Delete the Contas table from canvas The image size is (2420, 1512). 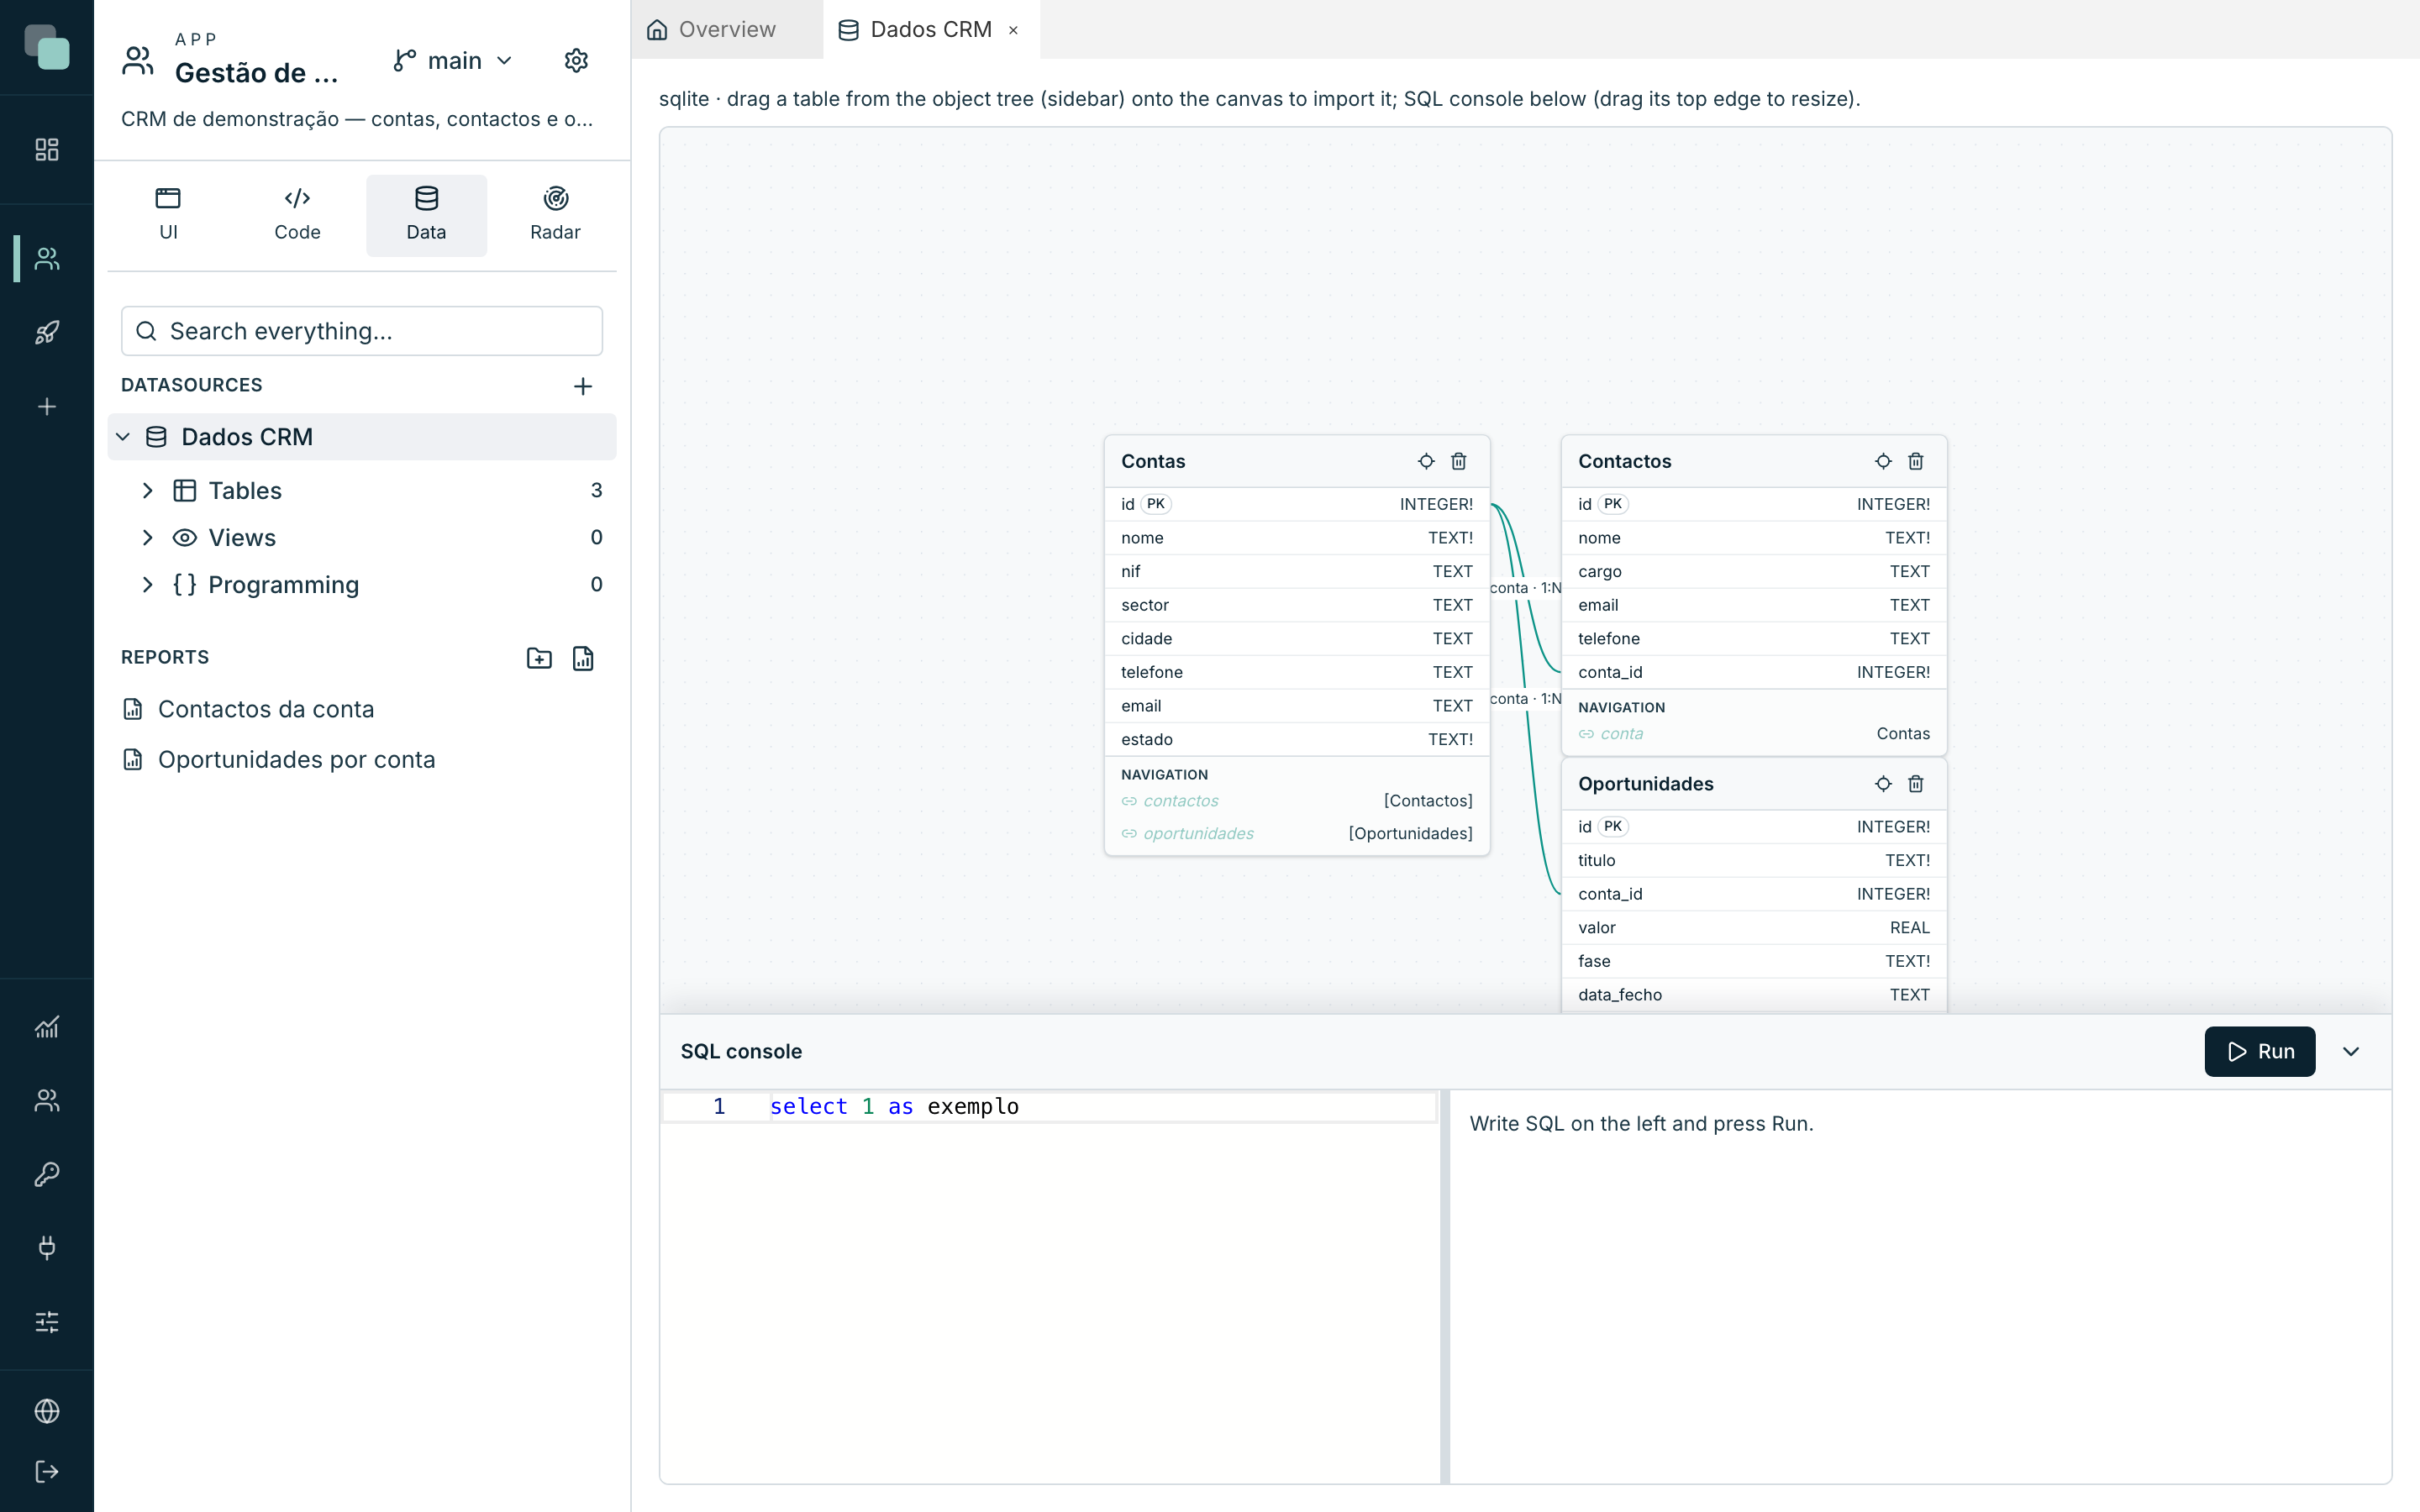point(1459,461)
